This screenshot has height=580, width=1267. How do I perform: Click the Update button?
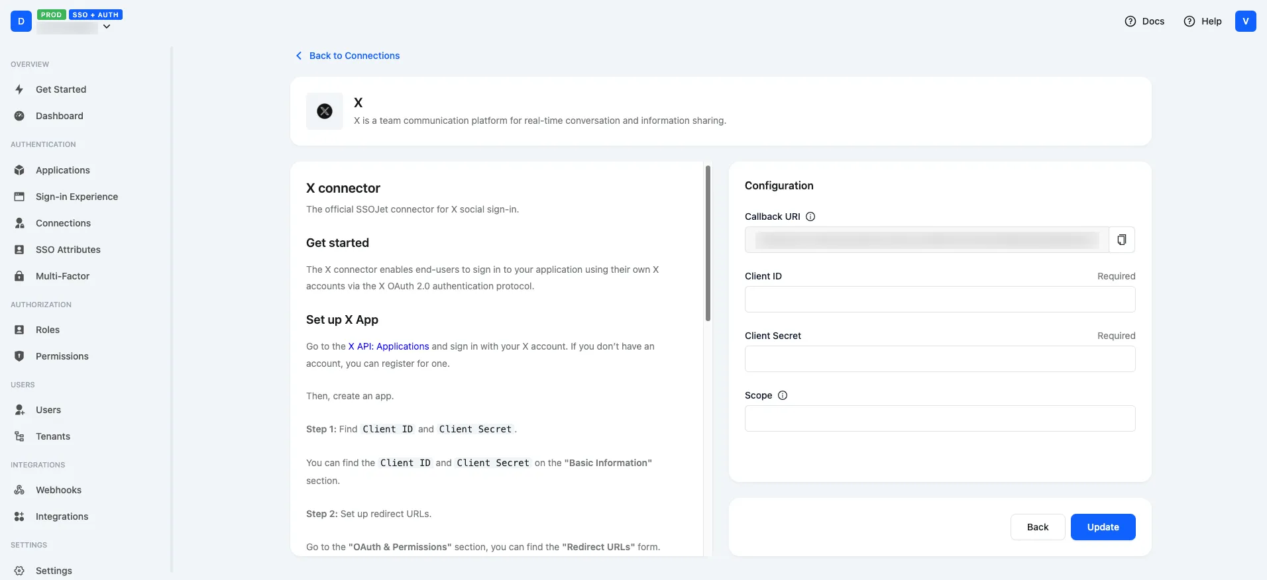[1103, 527]
